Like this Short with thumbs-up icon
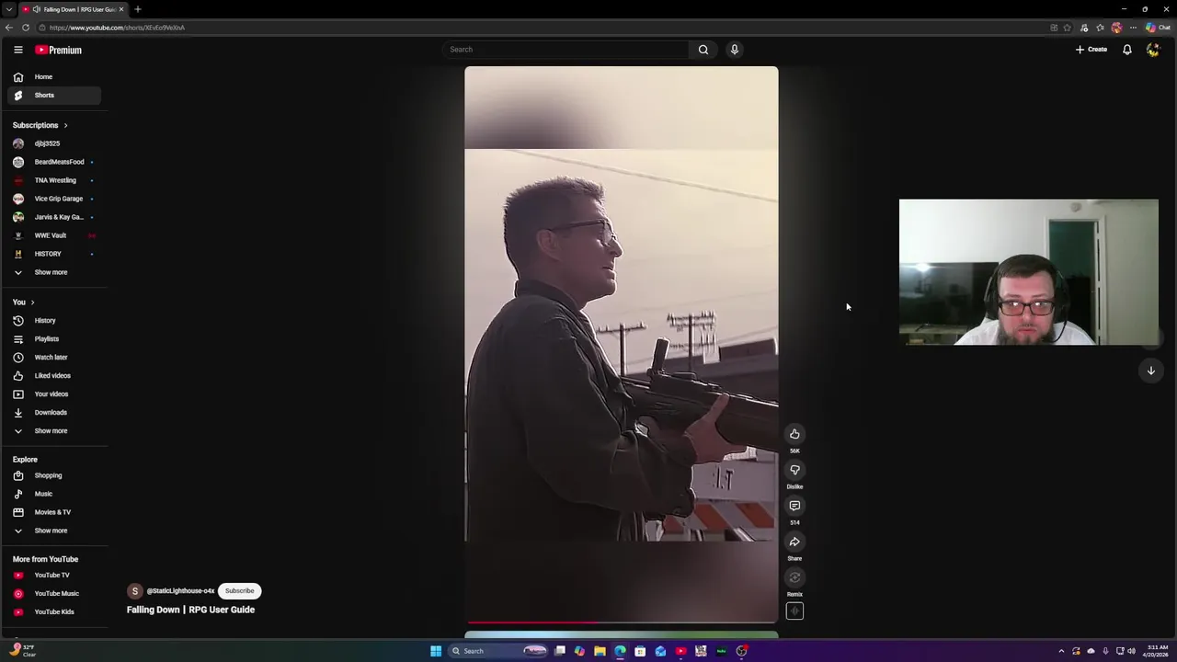Image resolution: width=1177 pixels, height=662 pixels. pos(794,434)
